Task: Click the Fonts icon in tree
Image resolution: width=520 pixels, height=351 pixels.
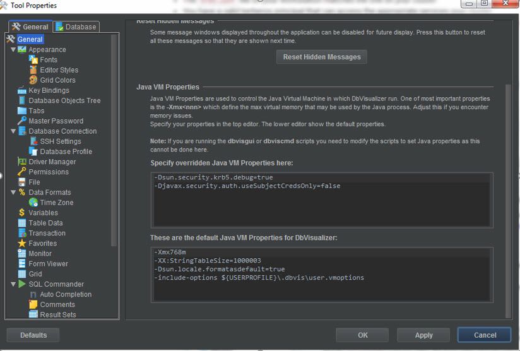Action: pyautogui.click(x=33, y=60)
